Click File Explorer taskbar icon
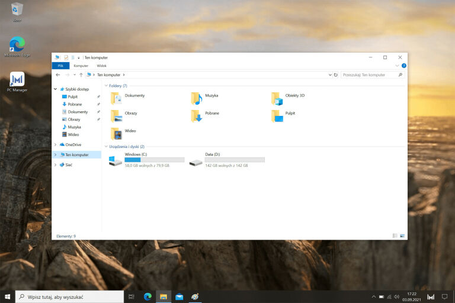Viewport: 455px width, 303px height. (164, 296)
